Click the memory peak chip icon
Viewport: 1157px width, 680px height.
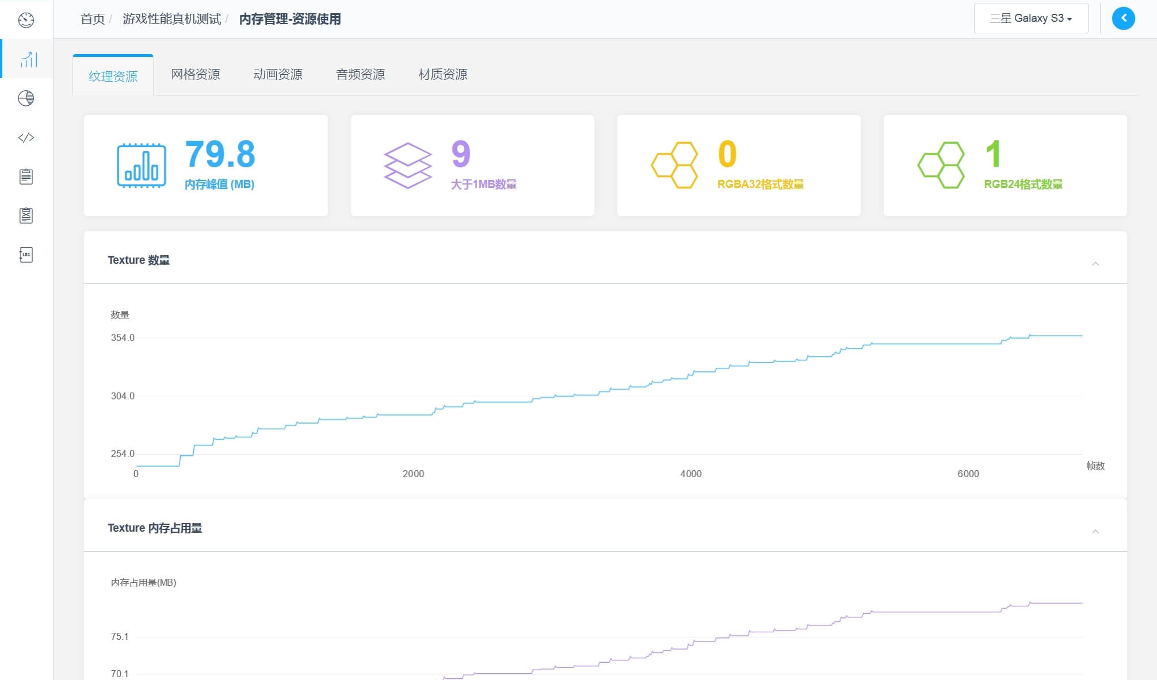pyautogui.click(x=142, y=166)
